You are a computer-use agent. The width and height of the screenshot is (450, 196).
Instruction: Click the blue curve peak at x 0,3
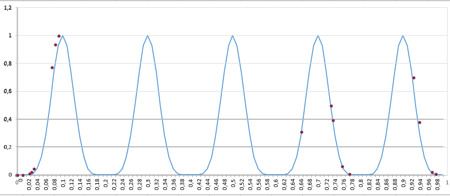pos(148,35)
